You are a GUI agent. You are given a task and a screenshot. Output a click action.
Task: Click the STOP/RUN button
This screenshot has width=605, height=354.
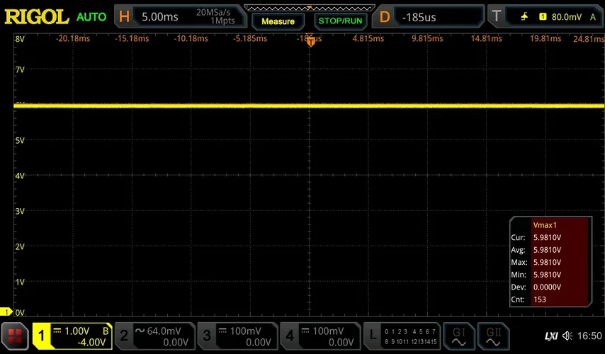340,21
